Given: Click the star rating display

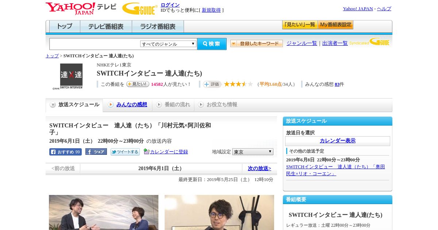Looking at the screenshot, I should 238,84.
